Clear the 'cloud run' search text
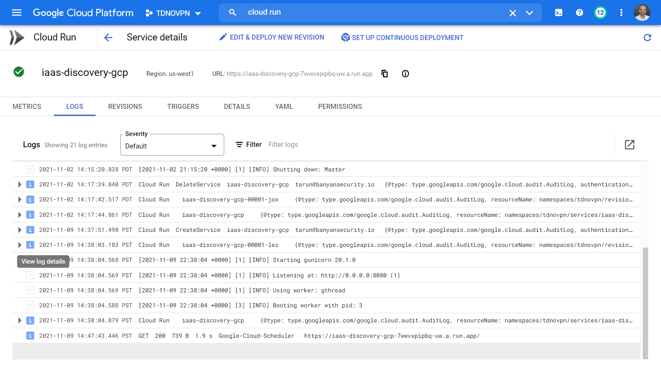 512,13
